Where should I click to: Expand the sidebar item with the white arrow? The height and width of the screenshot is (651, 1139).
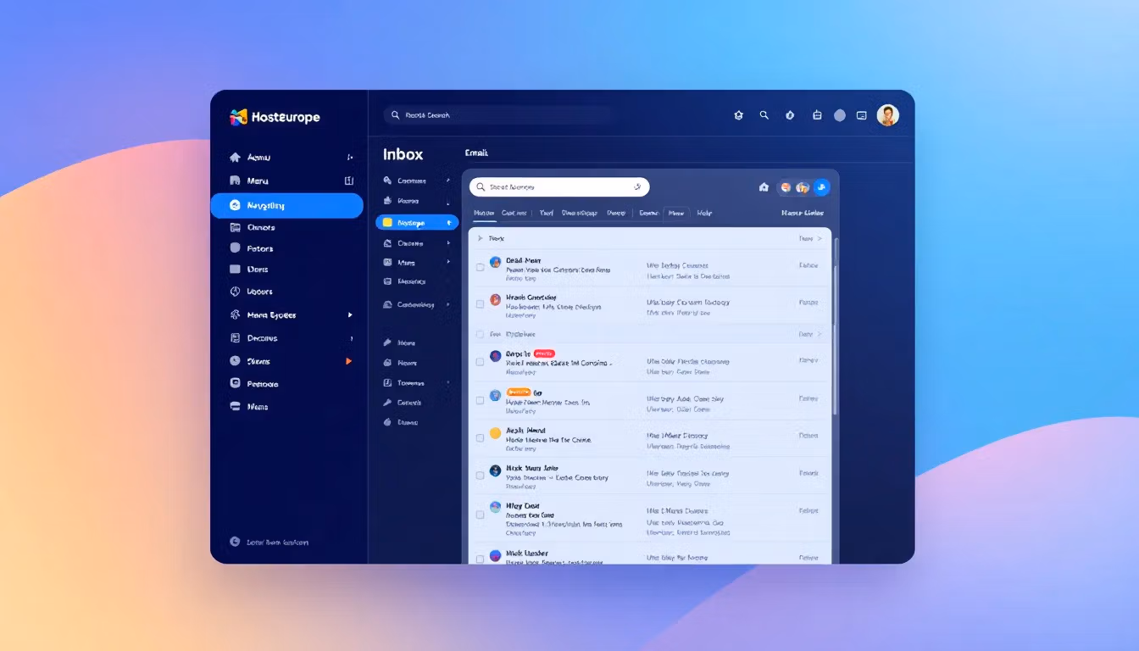tap(350, 315)
